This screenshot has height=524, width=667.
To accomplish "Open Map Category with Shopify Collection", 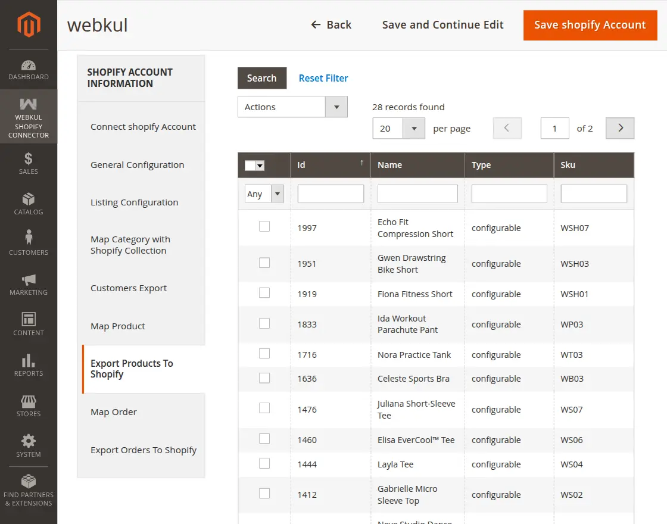I will pos(130,245).
